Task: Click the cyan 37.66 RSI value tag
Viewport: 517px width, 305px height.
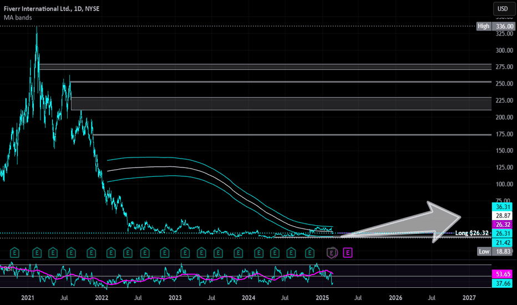Action: pos(501,284)
